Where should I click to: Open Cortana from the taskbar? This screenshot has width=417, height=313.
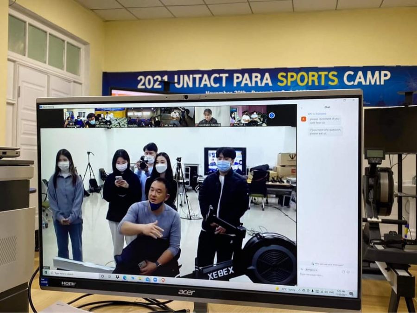(x=102, y=276)
